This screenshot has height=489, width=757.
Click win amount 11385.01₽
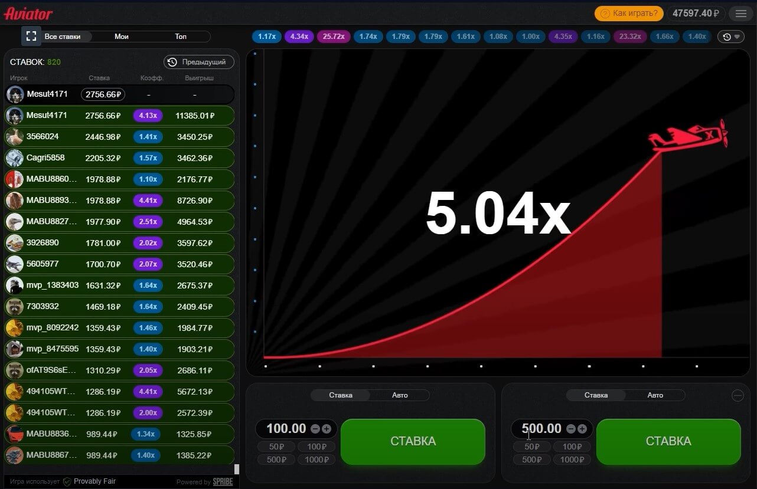tap(194, 116)
